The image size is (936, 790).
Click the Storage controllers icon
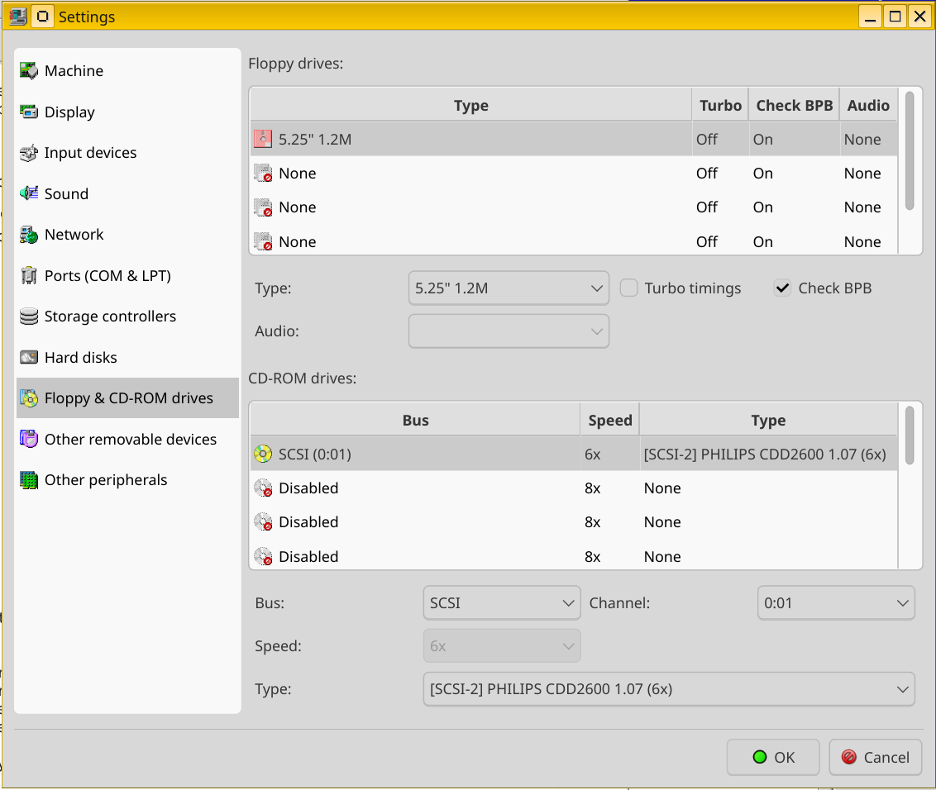pyautogui.click(x=29, y=316)
